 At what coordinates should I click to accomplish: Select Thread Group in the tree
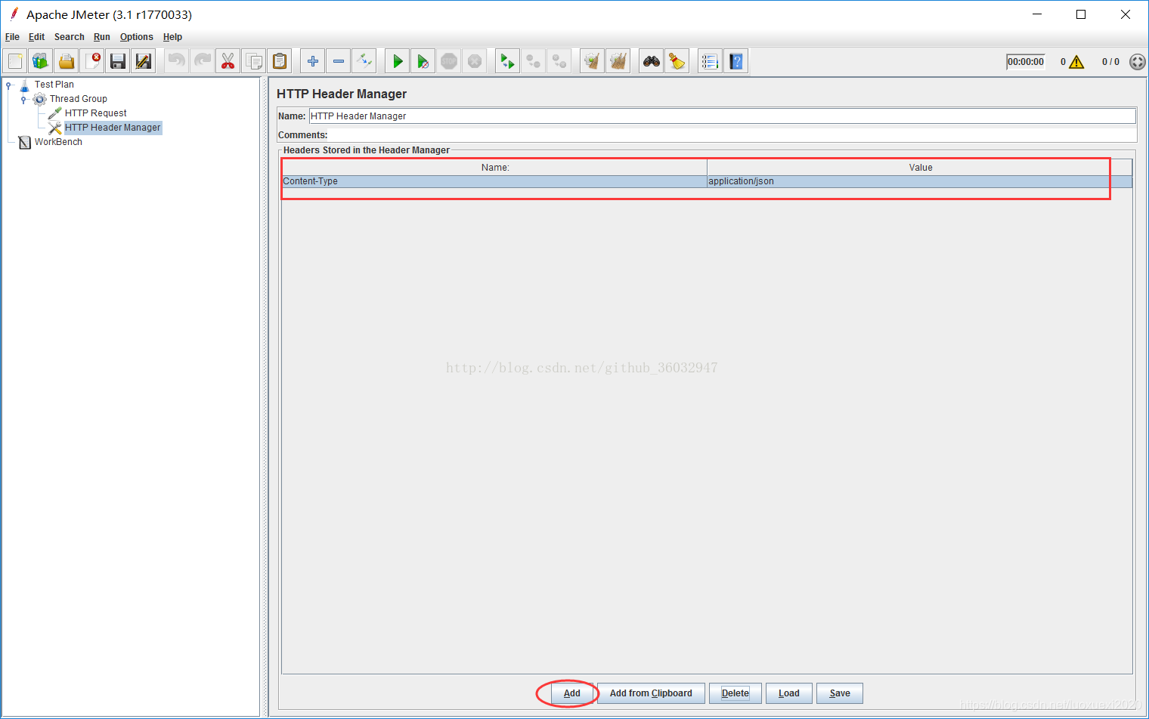click(x=79, y=99)
